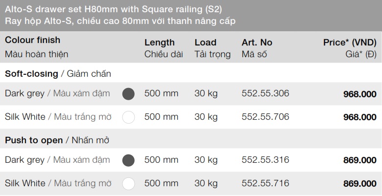This screenshot has height=196, width=382.
Task: Click the 968.000 price for article 552.55.306
Action: coord(360,94)
